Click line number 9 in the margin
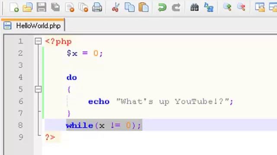Viewport: 277px width, 155px height. click(21, 137)
